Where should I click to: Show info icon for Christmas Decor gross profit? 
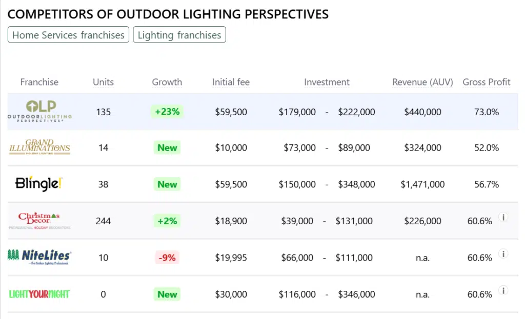pyautogui.click(x=503, y=218)
